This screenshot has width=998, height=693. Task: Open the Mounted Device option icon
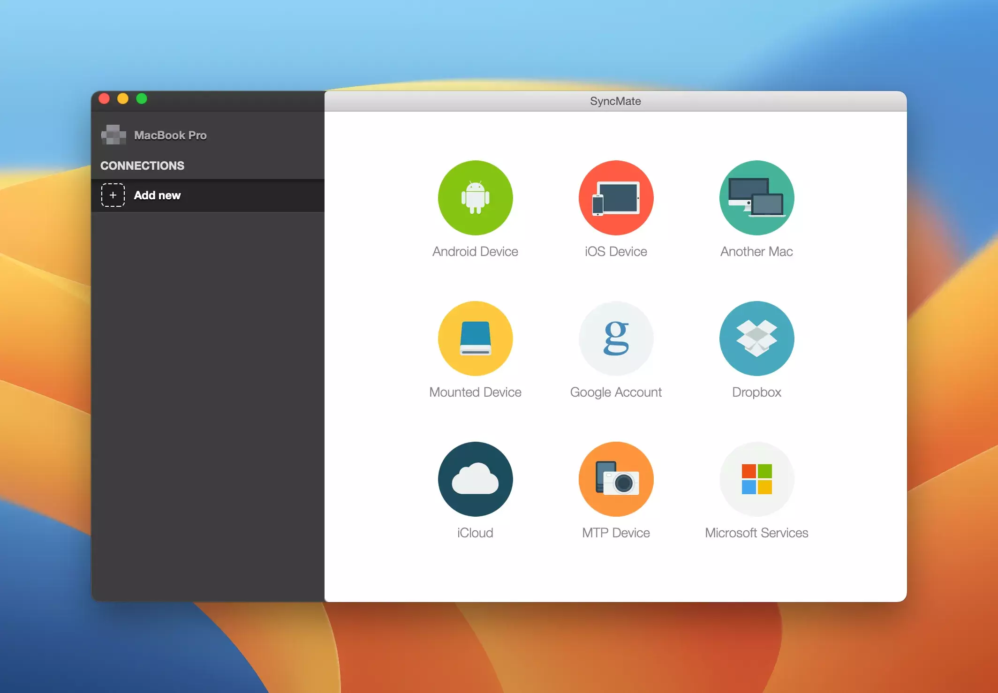tap(475, 339)
